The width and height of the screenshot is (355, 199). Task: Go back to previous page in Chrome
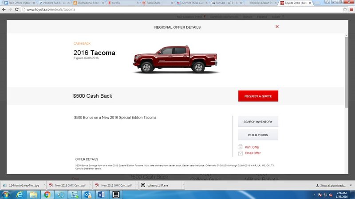tap(4, 9)
